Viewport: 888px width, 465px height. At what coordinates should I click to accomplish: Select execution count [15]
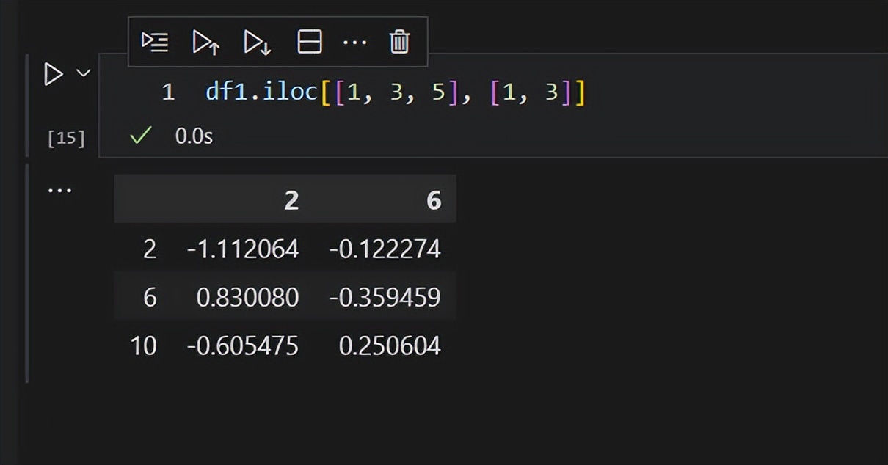click(x=66, y=138)
